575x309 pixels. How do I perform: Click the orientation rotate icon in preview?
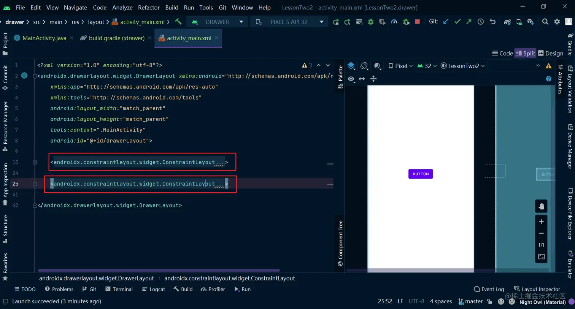364,66
